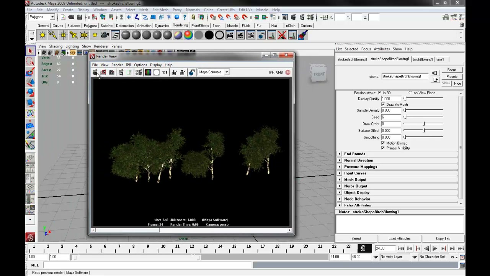Click the Save scene icon

pyautogui.click(x=80, y=17)
